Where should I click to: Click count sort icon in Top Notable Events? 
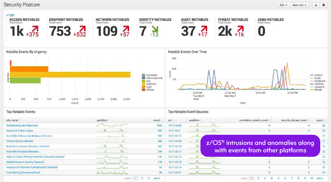pyautogui.click(x=161, y=120)
